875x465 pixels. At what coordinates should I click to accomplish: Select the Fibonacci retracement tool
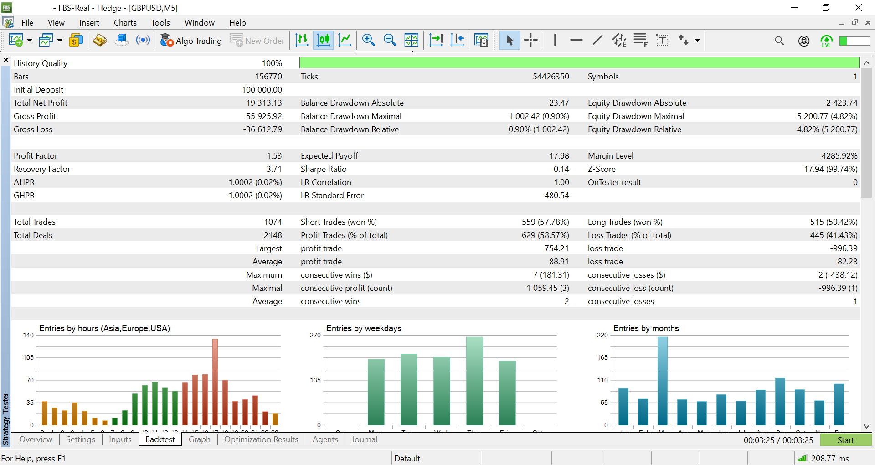click(x=640, y=40)
